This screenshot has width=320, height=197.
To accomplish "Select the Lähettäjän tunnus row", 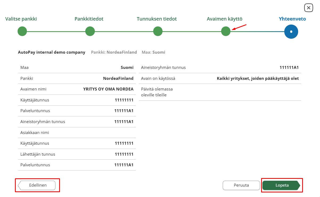I will click(77, 154).
